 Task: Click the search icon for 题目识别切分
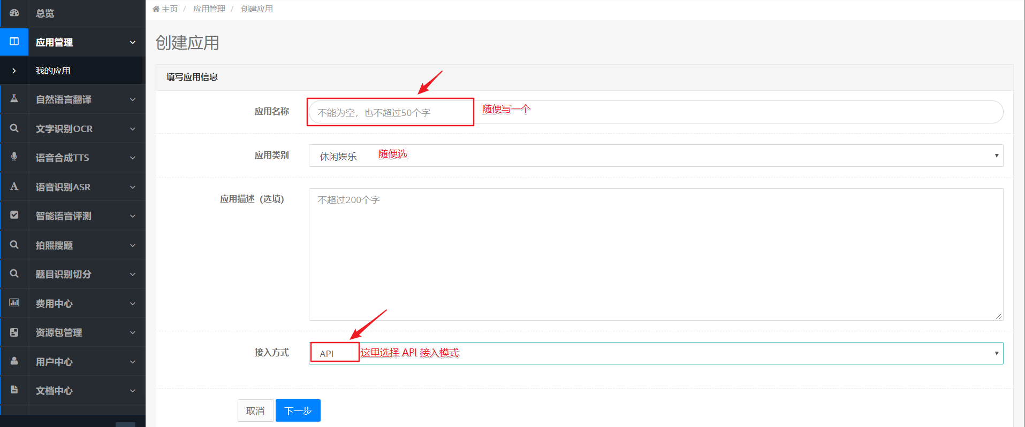coord(14,274)
